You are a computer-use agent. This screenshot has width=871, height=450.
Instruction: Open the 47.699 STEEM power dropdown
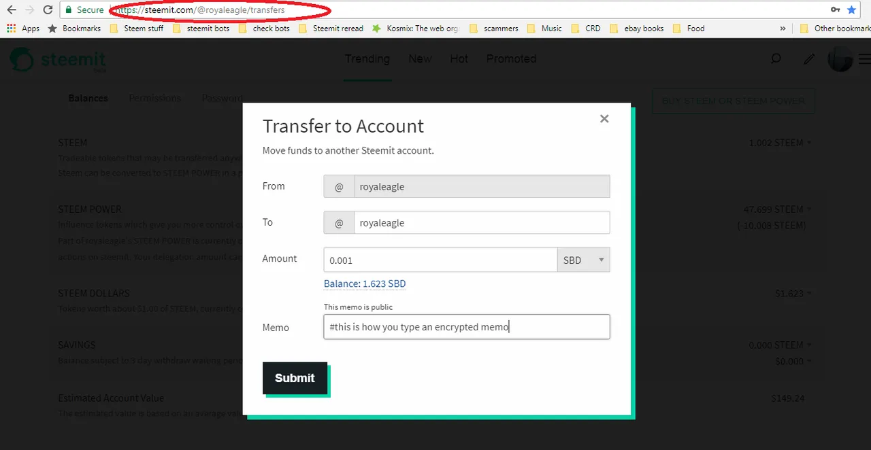point(778,209)
